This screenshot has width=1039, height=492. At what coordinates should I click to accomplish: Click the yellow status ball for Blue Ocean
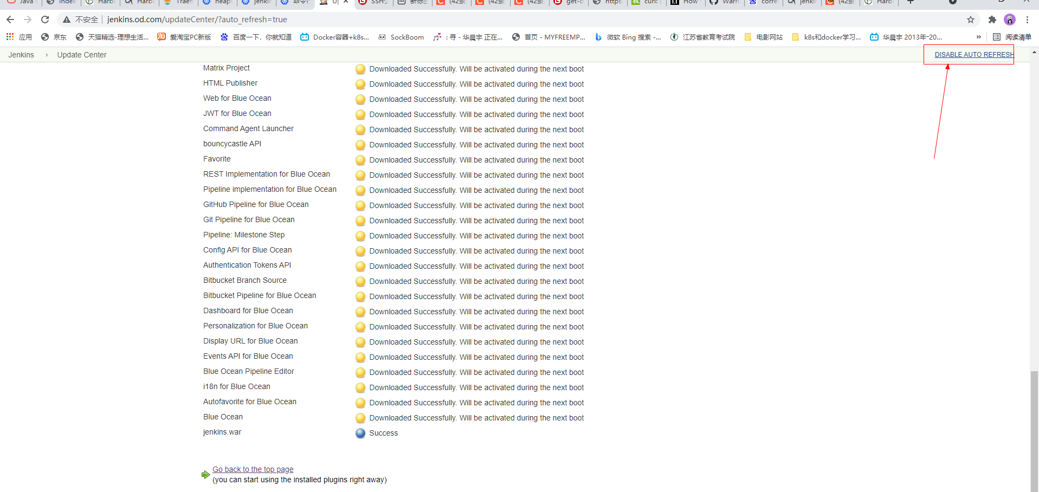[x=360, y=418]
